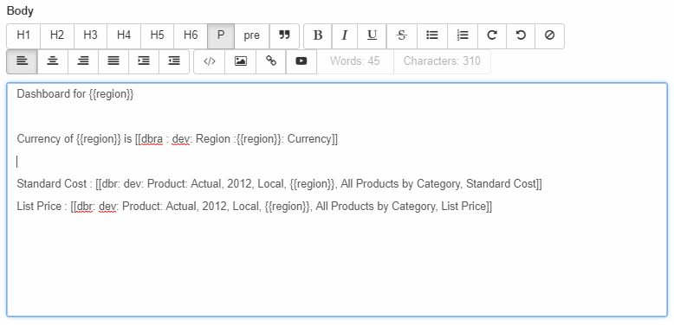This screenshot has width=674, height=325.
Task: Apply Heading 4 format
Action: coord(124,36)
